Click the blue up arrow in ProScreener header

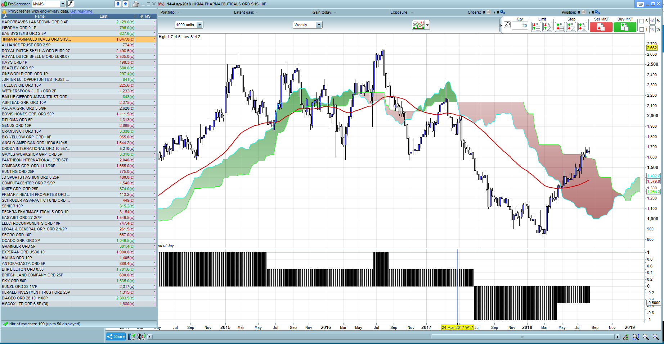[x=125, y=4]
